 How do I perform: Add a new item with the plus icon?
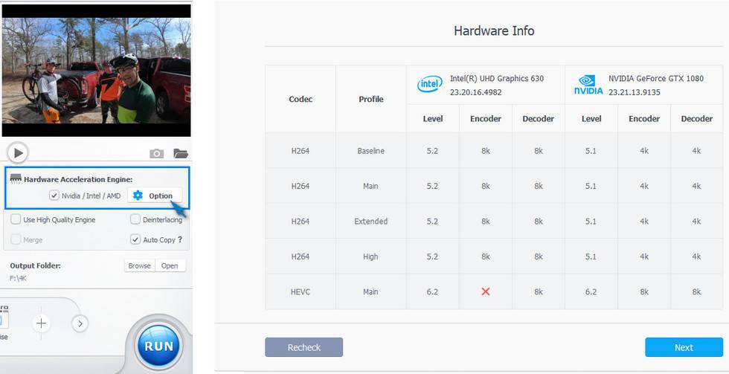pyautogui.click(x=41, y=323)
